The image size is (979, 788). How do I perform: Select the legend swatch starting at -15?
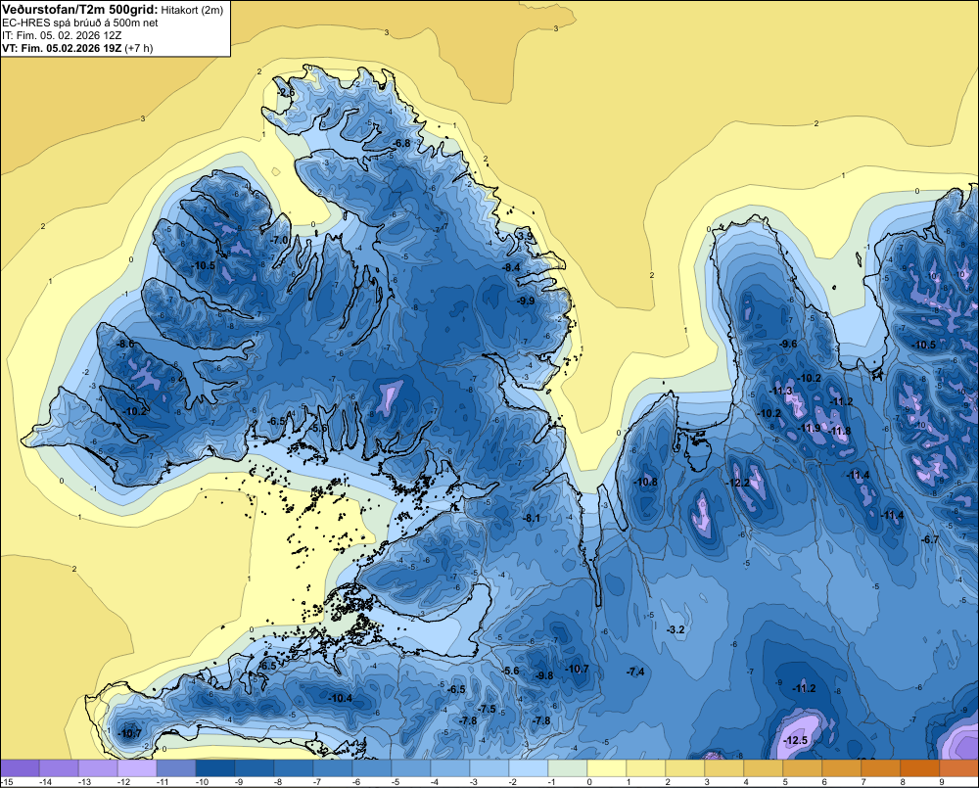click(x=20, y=768)
